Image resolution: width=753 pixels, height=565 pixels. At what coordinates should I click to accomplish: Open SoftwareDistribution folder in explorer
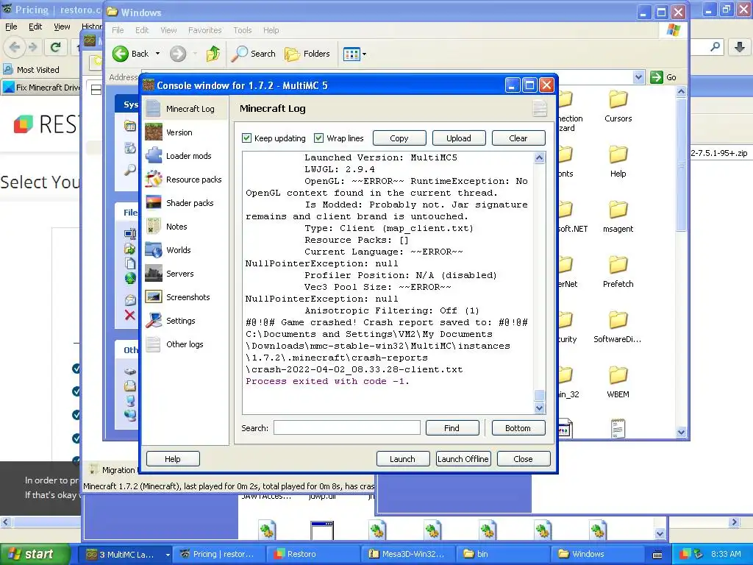618,327
